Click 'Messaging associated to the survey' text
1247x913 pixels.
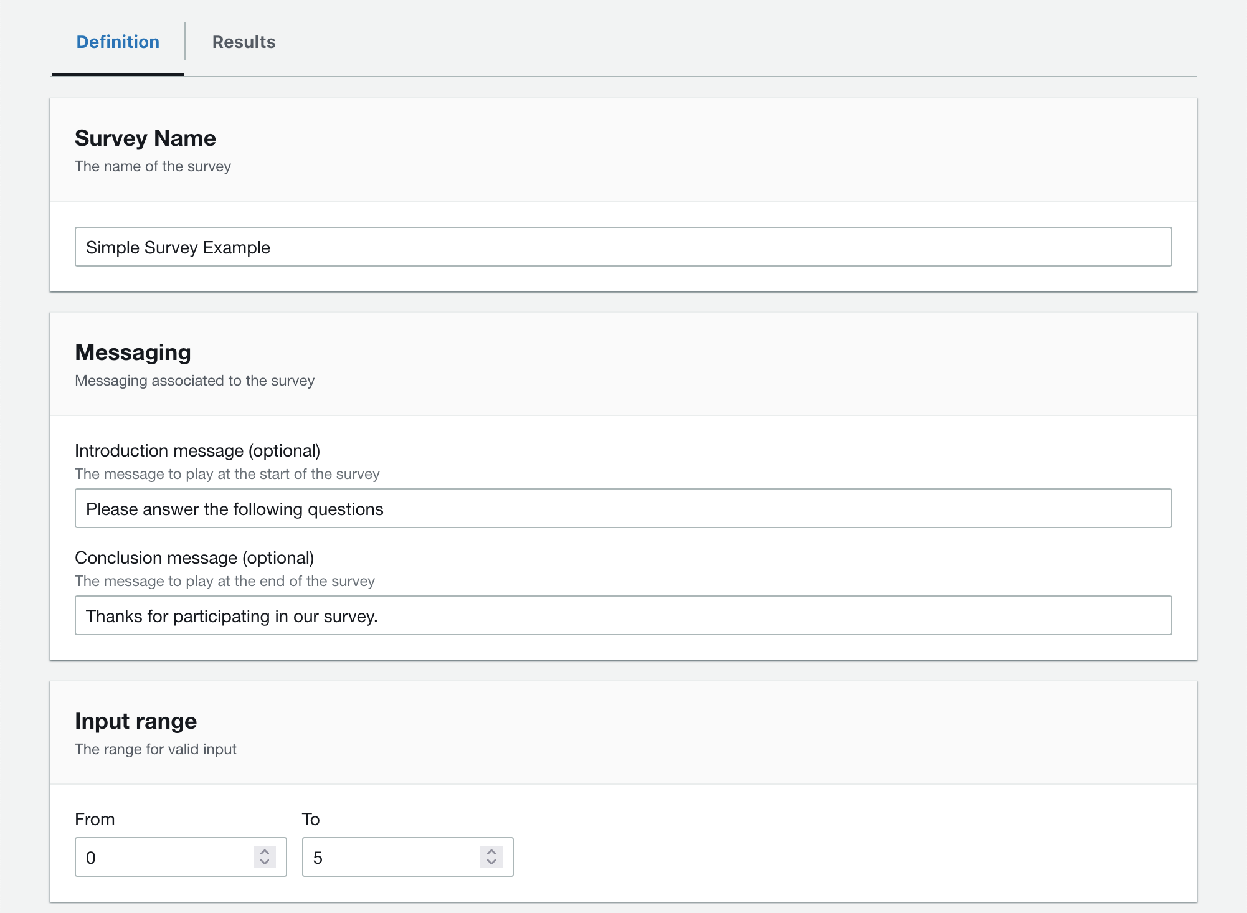tap(194, 381)
